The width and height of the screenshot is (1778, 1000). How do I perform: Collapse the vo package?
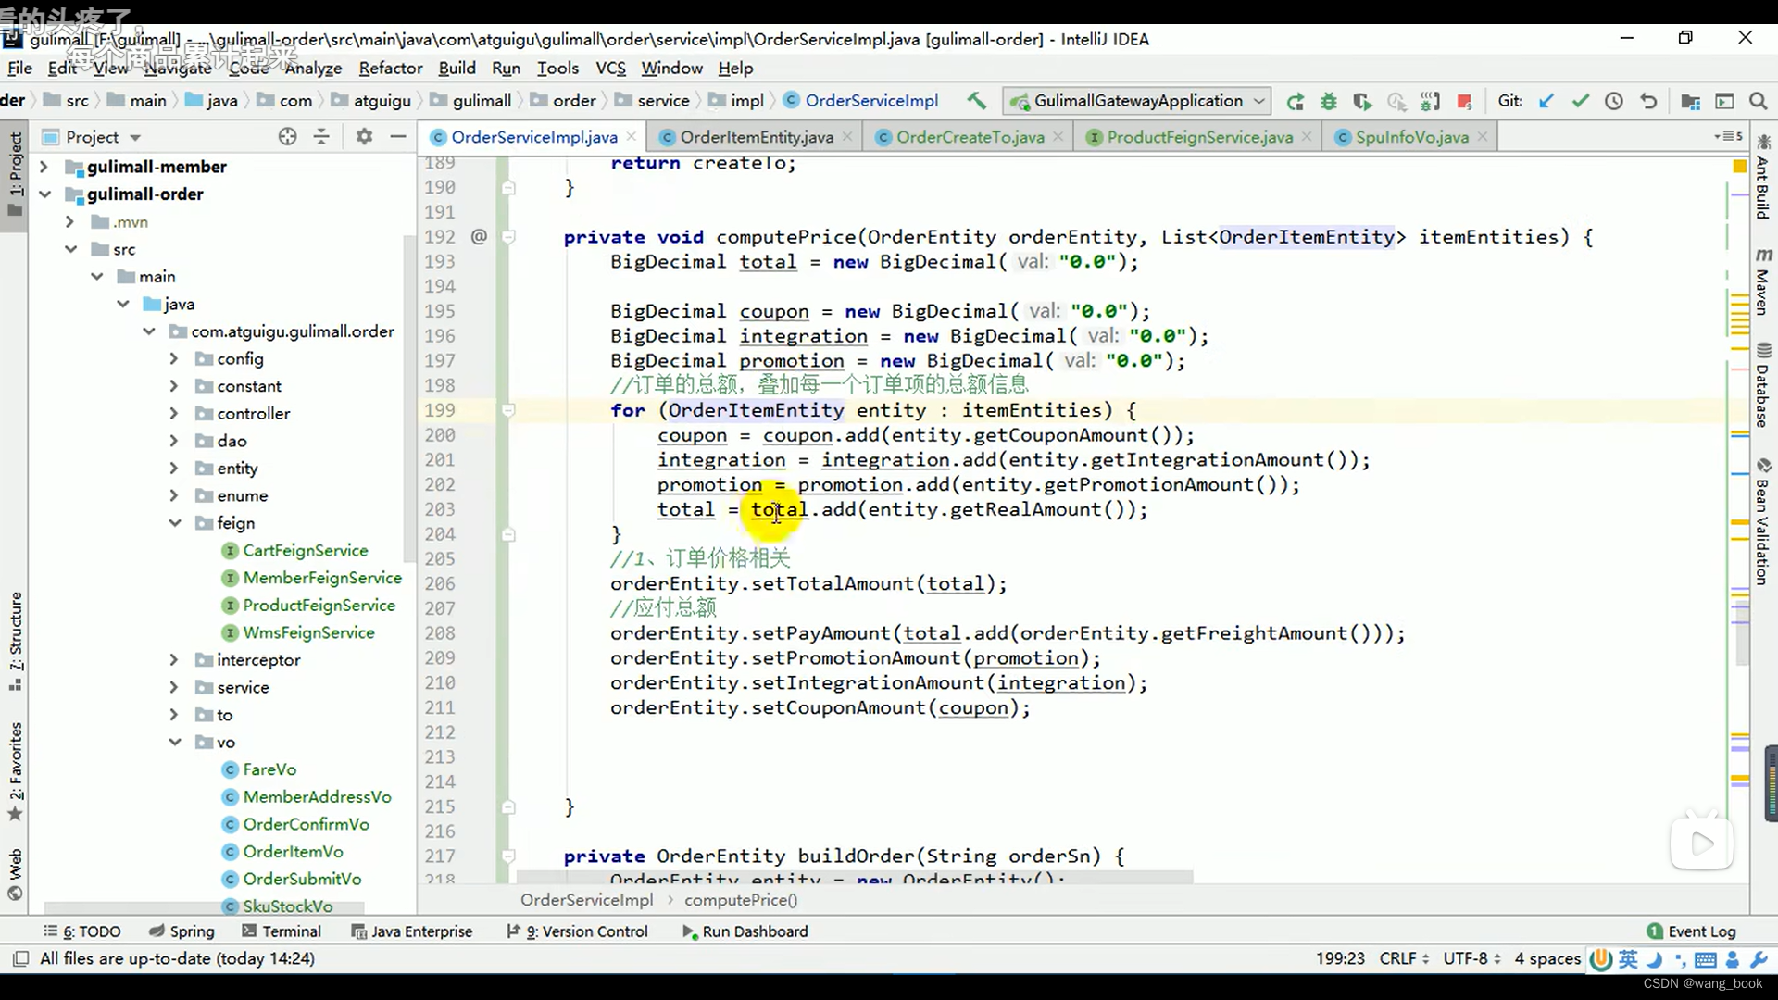[174, 742]
